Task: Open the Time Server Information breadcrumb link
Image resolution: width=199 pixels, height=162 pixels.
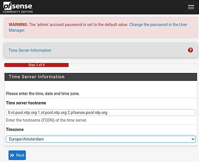Action: 30,50
